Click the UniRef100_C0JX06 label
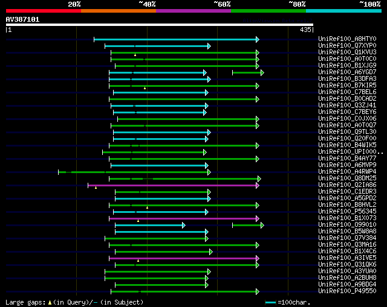The image size is (387, 307). coord(347,119)
